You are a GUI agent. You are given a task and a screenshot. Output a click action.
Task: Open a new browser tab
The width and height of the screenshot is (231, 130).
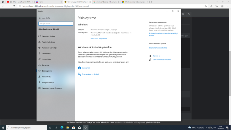click(152, 2)
